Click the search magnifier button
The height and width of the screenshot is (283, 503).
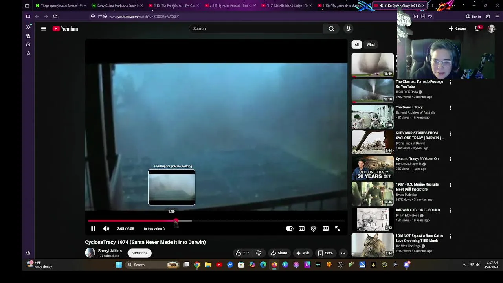point(331,29)
